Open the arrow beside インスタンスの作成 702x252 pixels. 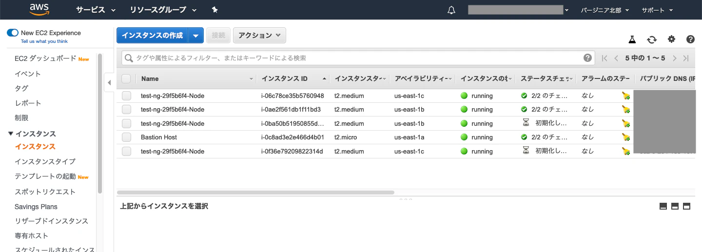tap(196, 35)
